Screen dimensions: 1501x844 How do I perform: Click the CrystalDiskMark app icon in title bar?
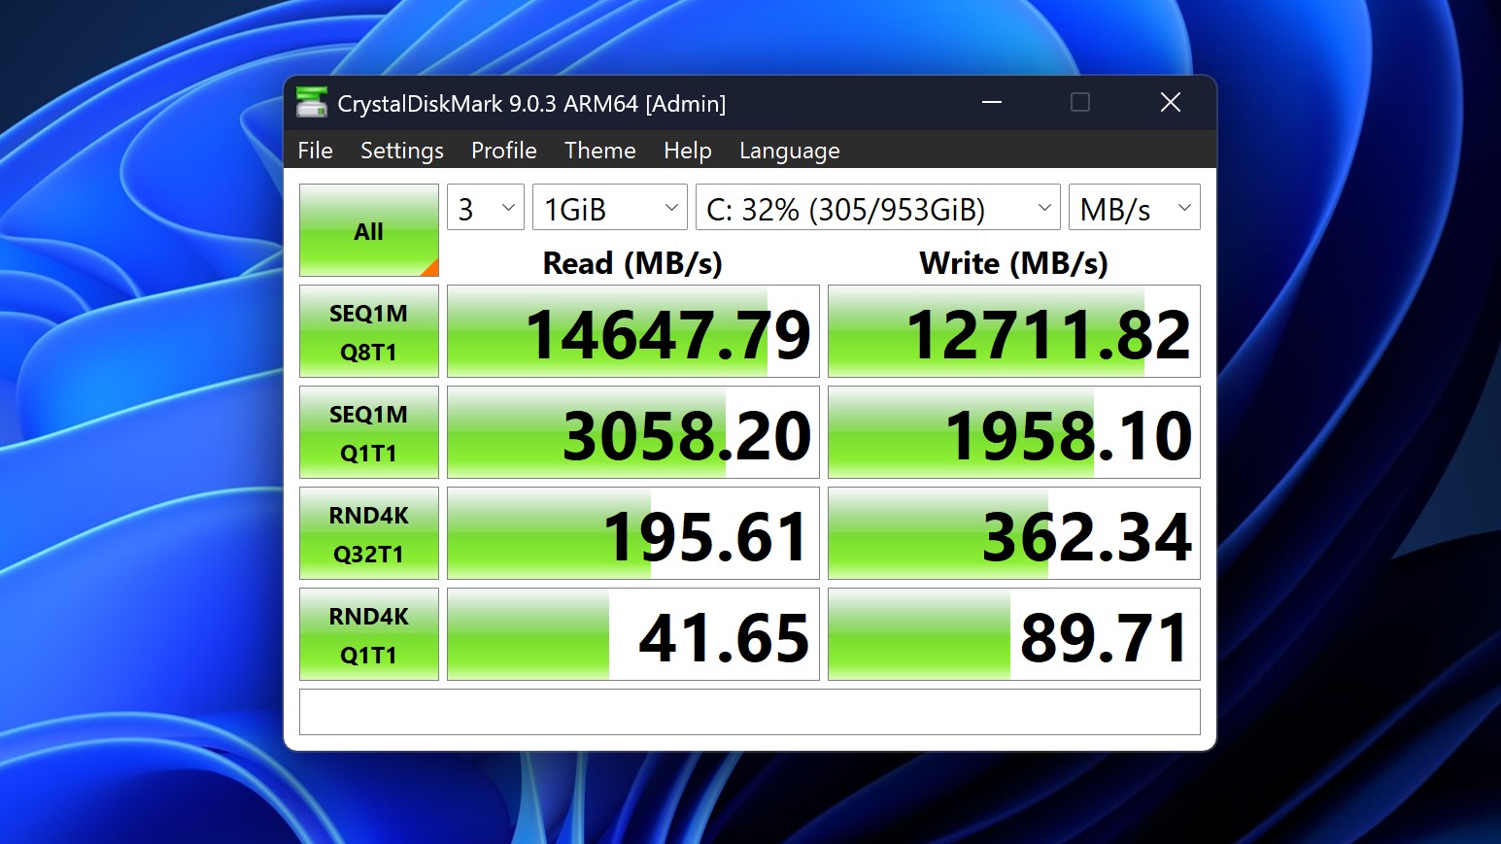(312, 103)
